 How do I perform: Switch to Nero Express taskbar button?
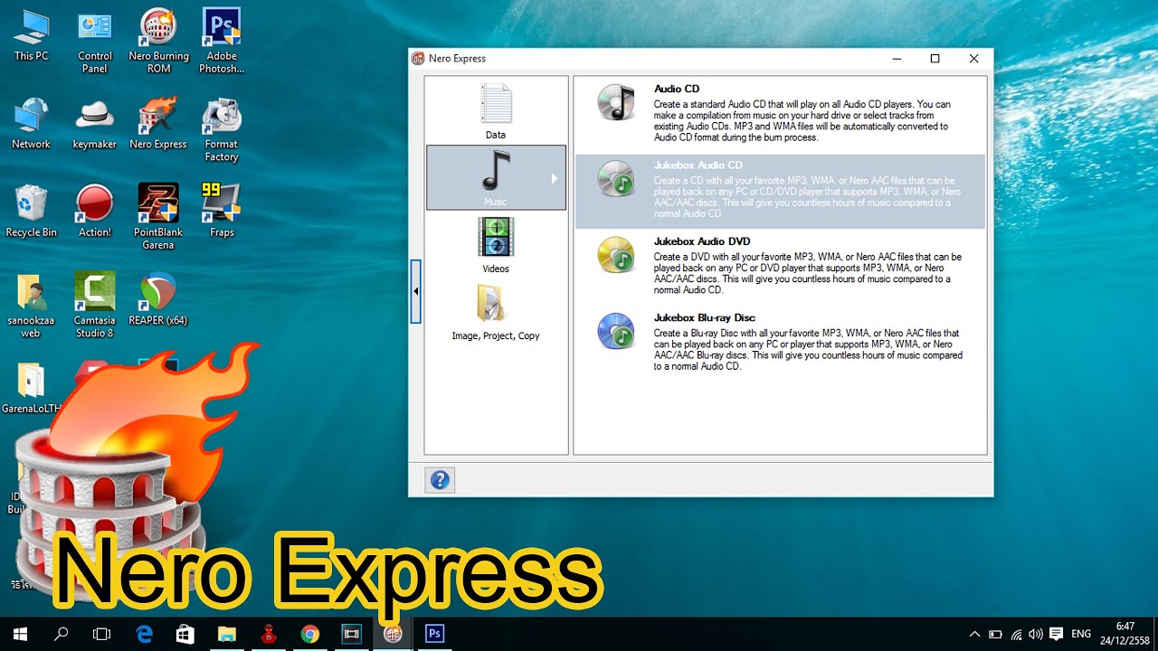tap(393, 634)
